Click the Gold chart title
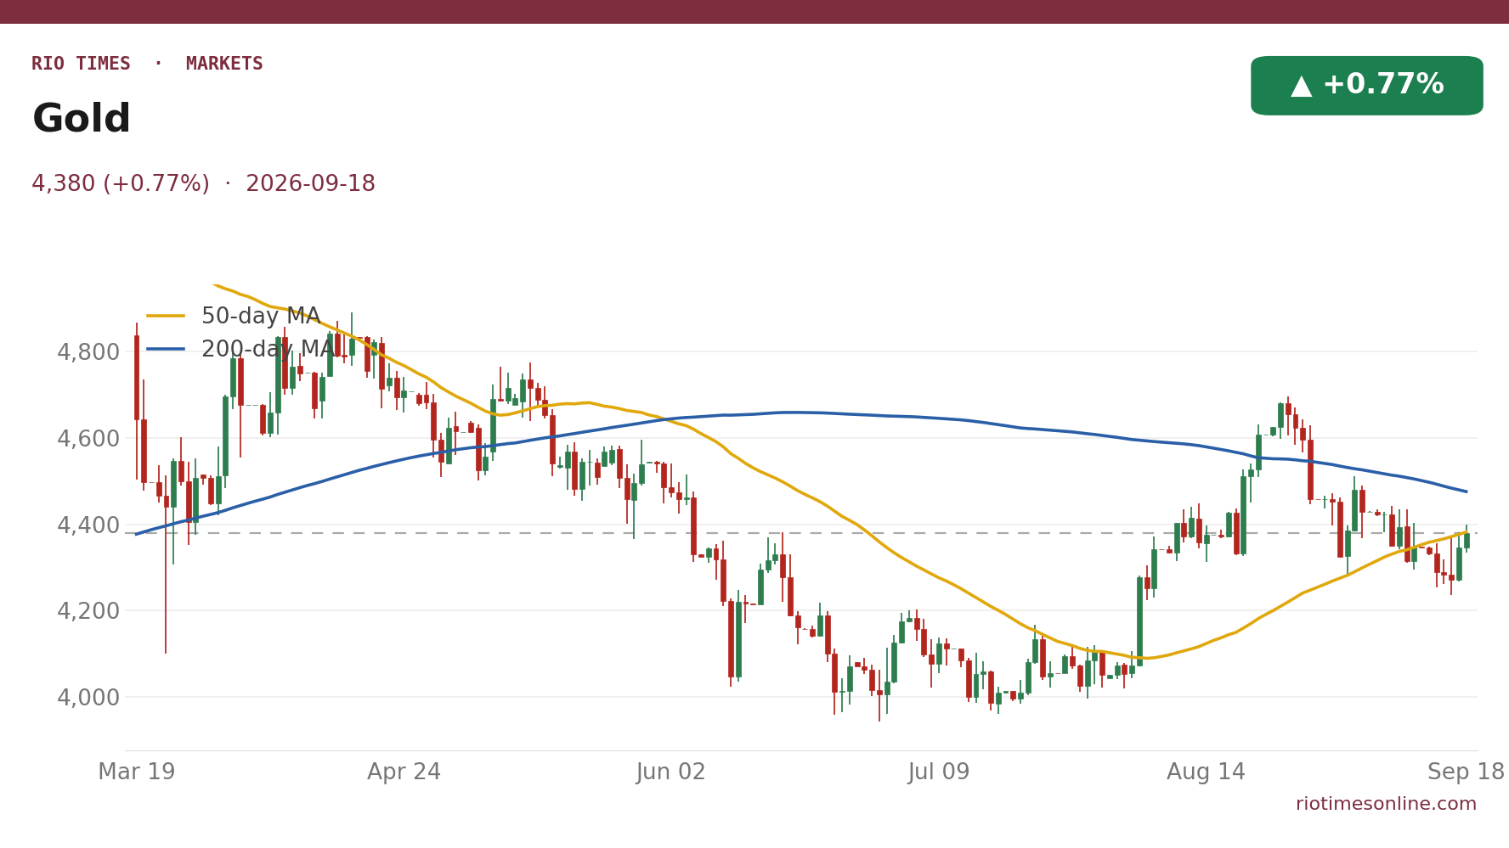Viewport: 1509px width, 848px height. tap(82, 120)
